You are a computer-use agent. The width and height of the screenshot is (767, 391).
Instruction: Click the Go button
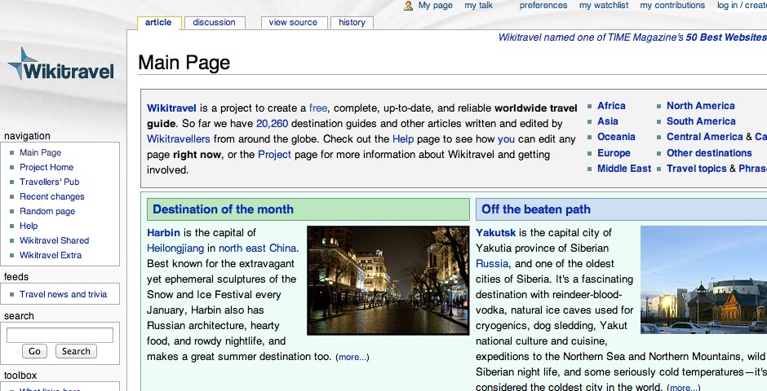coord(34,351)
